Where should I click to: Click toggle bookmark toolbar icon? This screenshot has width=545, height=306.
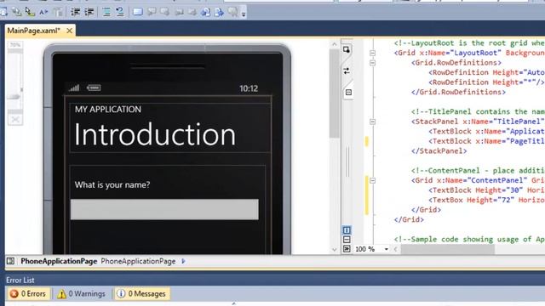138,12
